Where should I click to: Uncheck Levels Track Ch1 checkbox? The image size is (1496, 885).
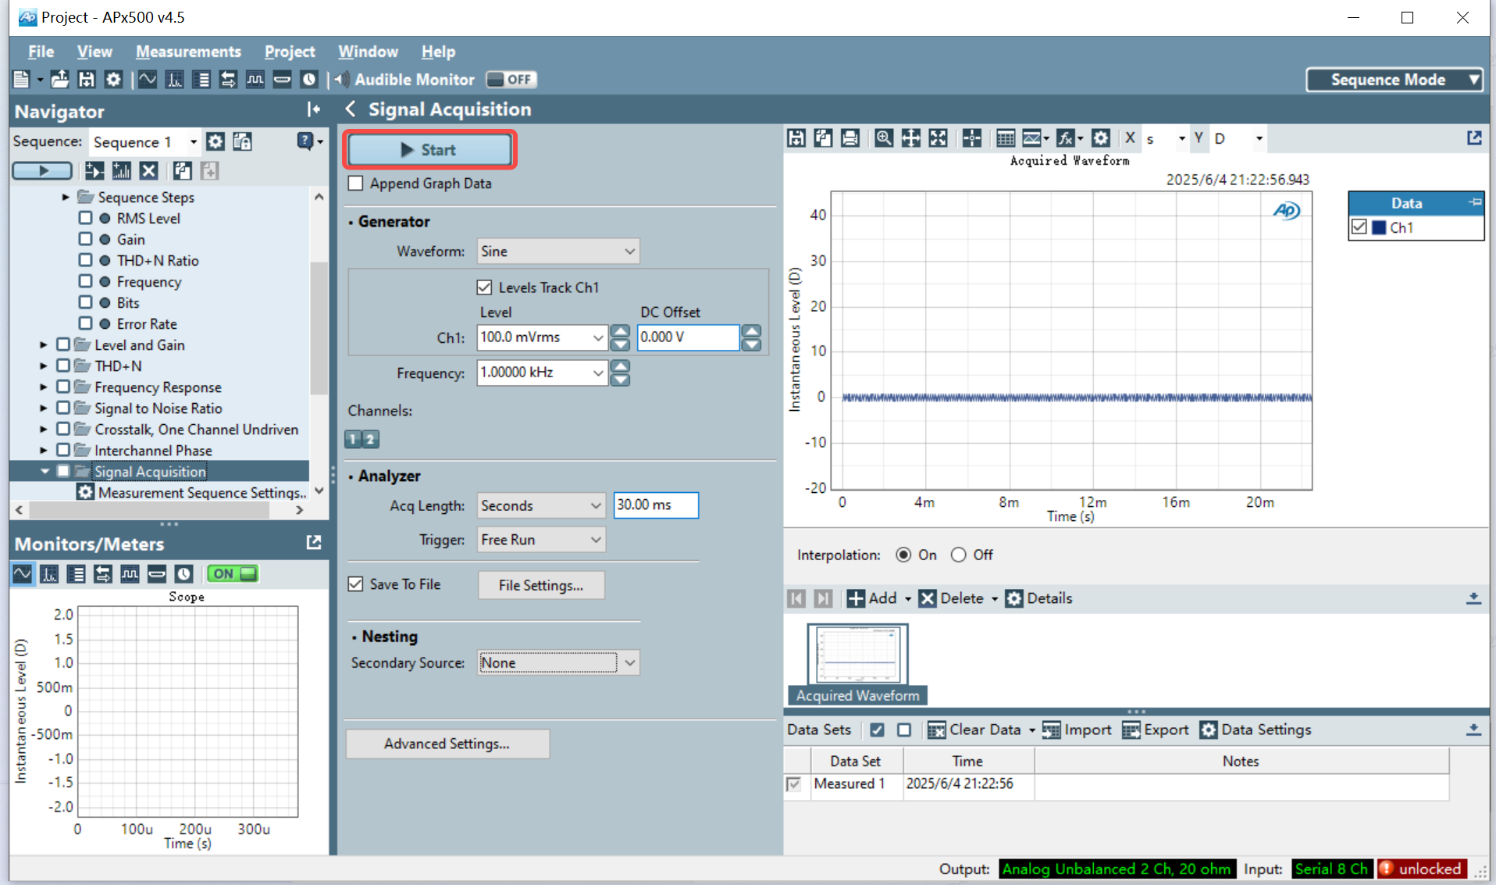[484, 287]
